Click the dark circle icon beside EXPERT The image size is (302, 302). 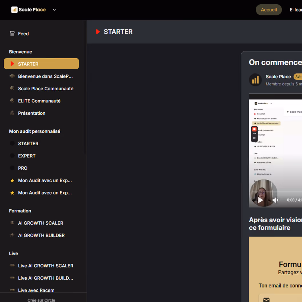pos(12,156)
